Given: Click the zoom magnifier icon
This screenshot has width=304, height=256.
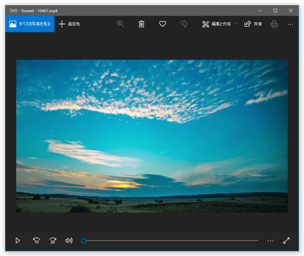Looking at the screenshot, I should tap(121, 24).
